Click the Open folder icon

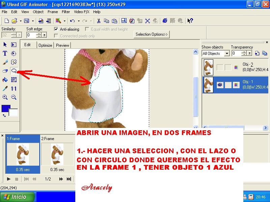coord(15,21)
